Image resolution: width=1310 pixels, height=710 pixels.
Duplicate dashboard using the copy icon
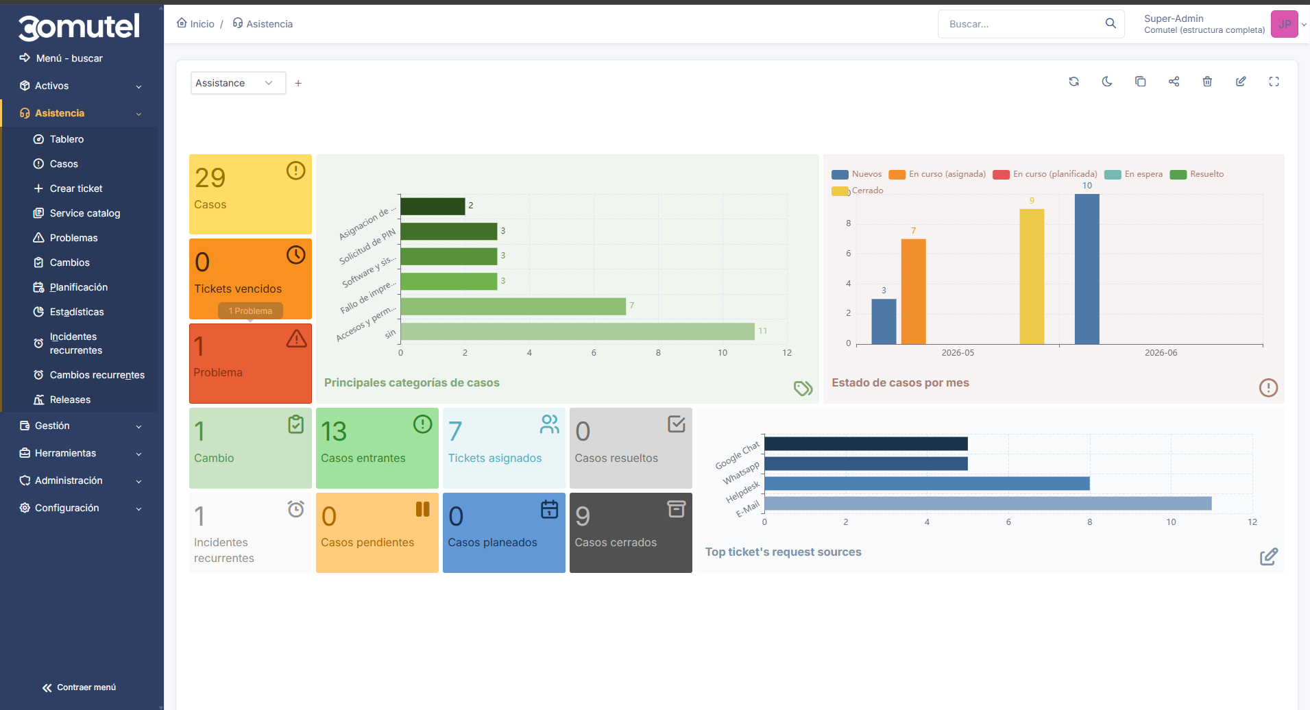coord(1141,82)
